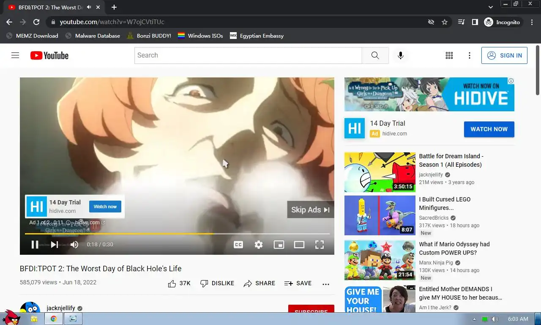This screenshot has width=541, height=325.
Task: Open the tab search dropdown arrow
Action: (491, 7)
